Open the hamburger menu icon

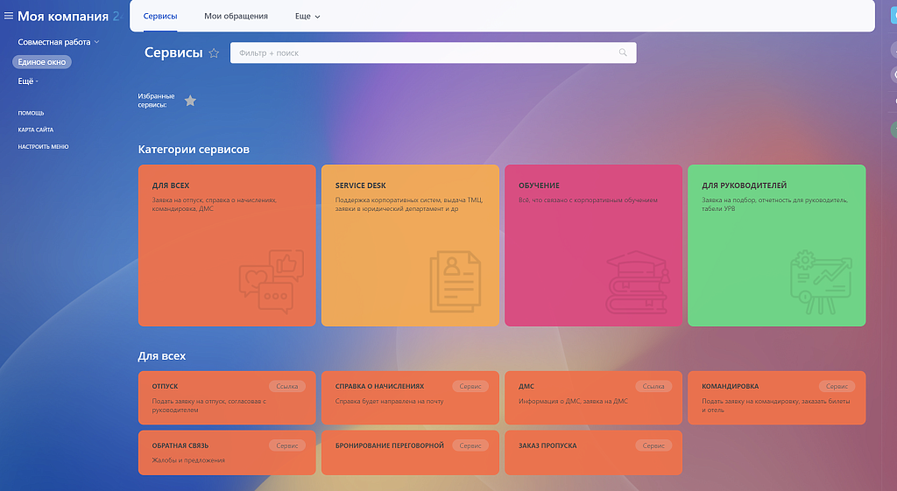[x=9, y=16]
